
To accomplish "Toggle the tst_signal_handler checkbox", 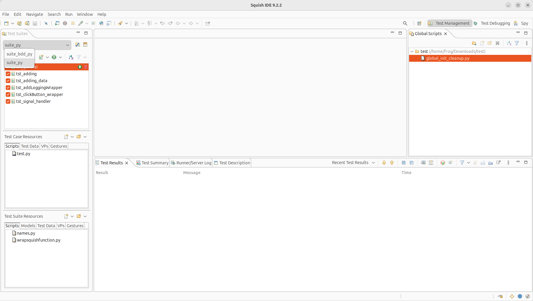I will [x=8, y=101].
